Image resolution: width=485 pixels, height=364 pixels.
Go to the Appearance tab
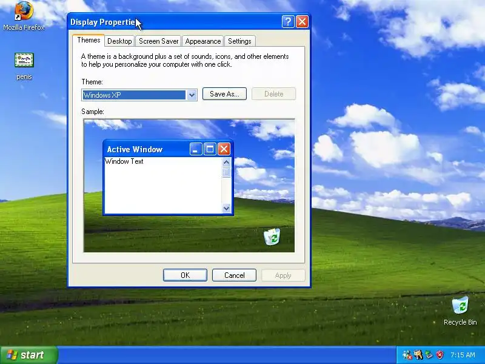coord(203,41)
